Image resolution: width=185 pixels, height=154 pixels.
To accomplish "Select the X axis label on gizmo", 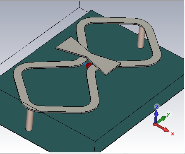I will (173, 134).
